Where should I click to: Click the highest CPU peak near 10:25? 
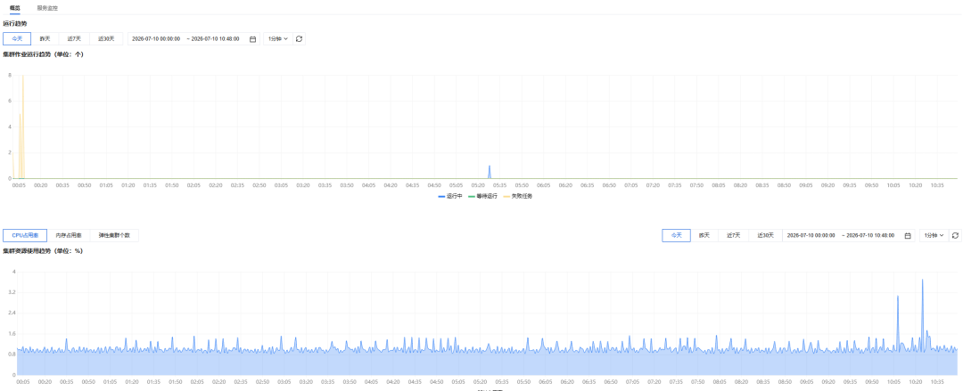click(923, 281)
